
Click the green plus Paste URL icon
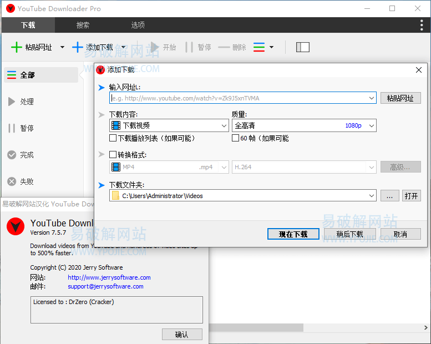point(16,47)
